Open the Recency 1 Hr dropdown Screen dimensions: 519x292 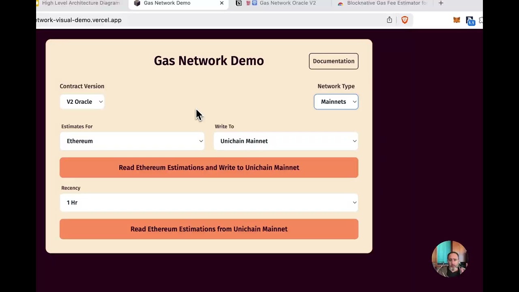209,202
